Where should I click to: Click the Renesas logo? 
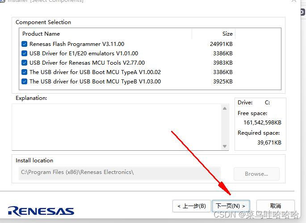point(41,211)
